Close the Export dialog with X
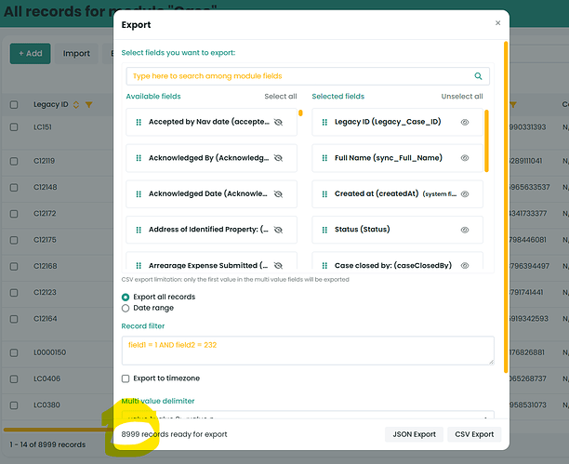 [498, 23]
